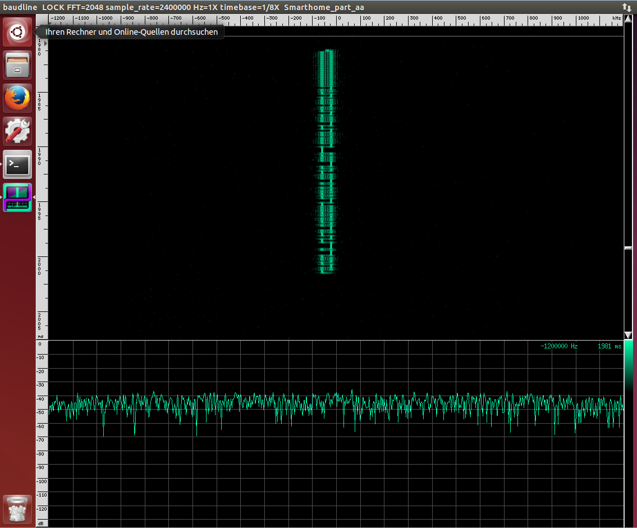Click the -600 mark on frequency ruler
Screen dimensions: 637x528
(200, 19)
